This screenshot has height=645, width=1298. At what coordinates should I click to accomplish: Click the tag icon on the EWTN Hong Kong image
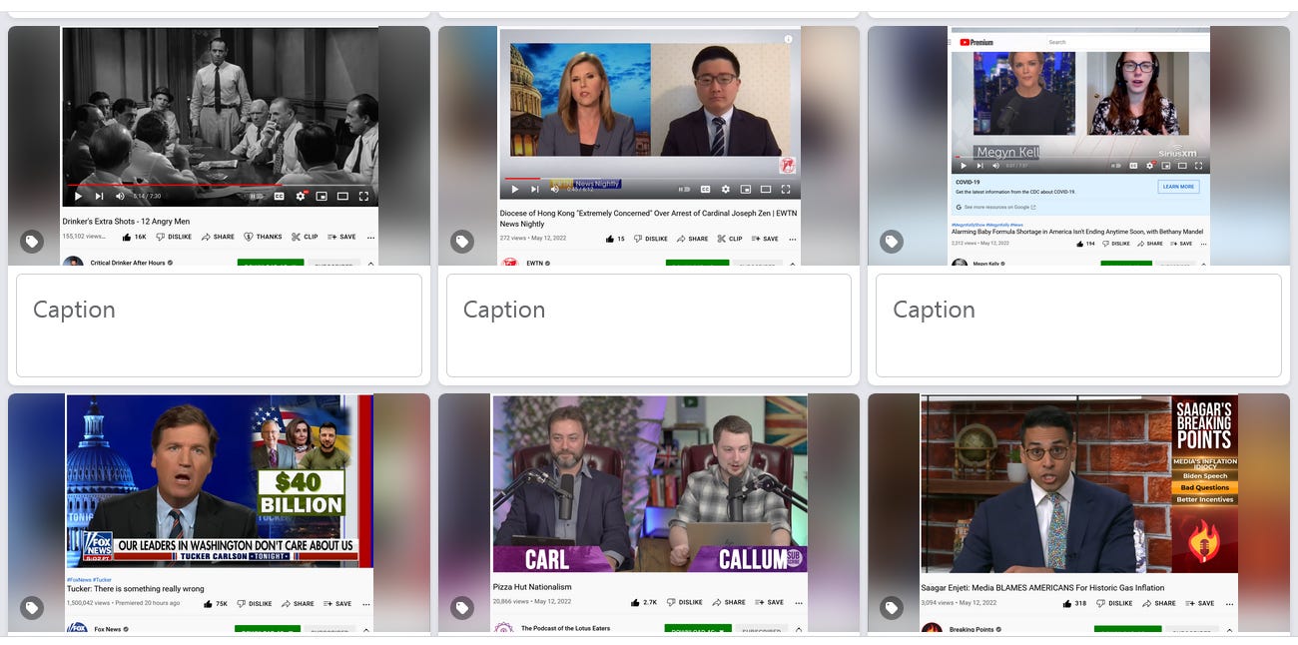pos(461,241)
